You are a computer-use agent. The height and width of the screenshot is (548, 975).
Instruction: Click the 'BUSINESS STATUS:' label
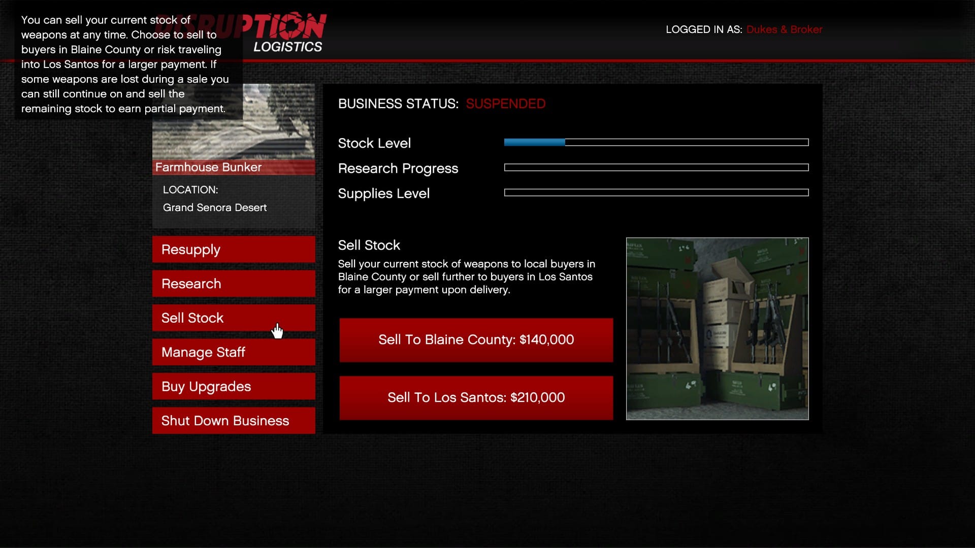pos(398,104)
